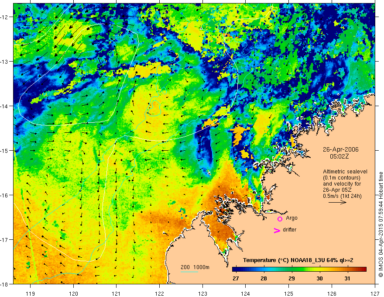Click the longitude axis label 127
Screen dimensions: 384x297
(x=375, y=294)
